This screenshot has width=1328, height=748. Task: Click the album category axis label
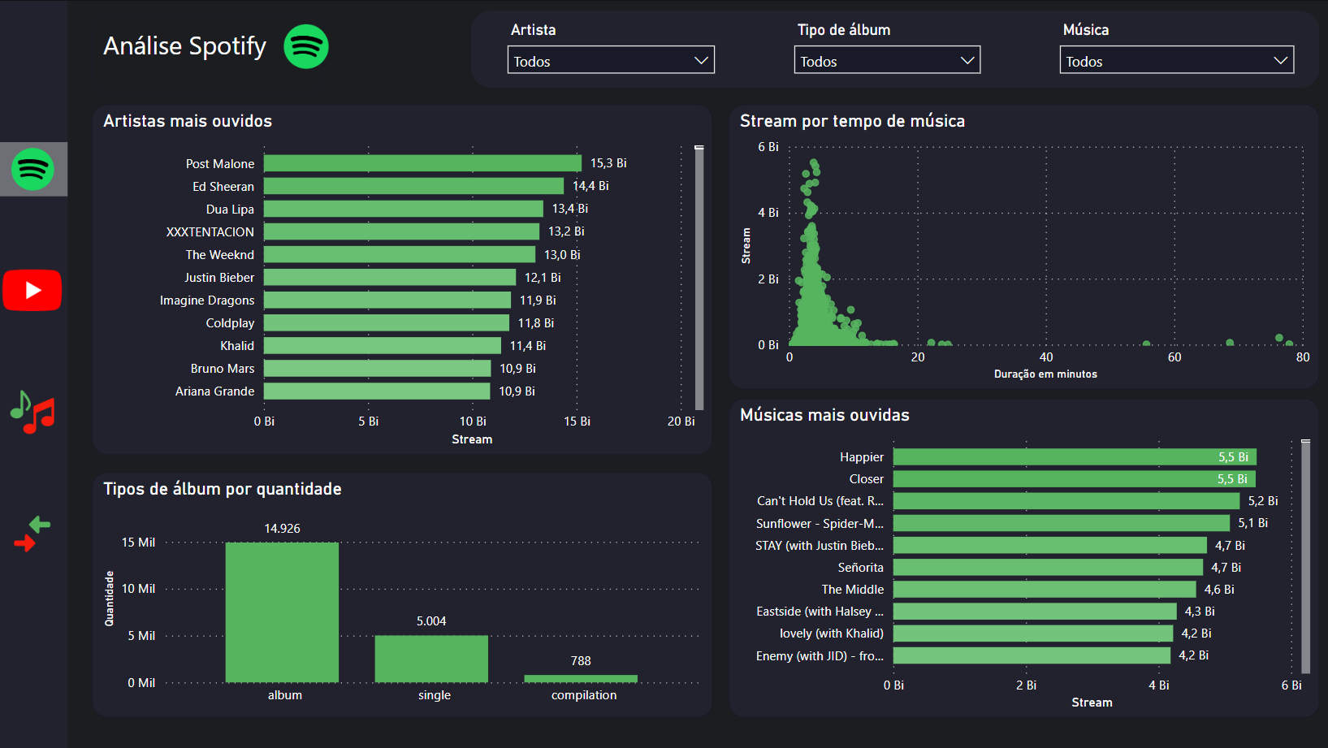click(285, 695)
